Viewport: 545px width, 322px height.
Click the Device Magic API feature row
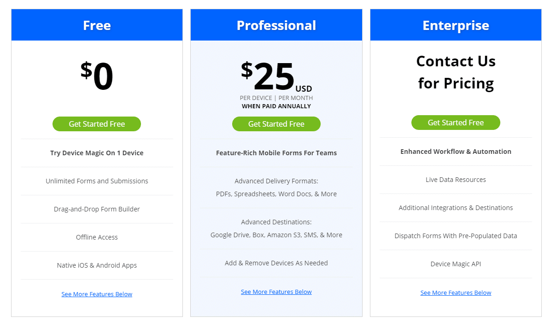[456, 263]
